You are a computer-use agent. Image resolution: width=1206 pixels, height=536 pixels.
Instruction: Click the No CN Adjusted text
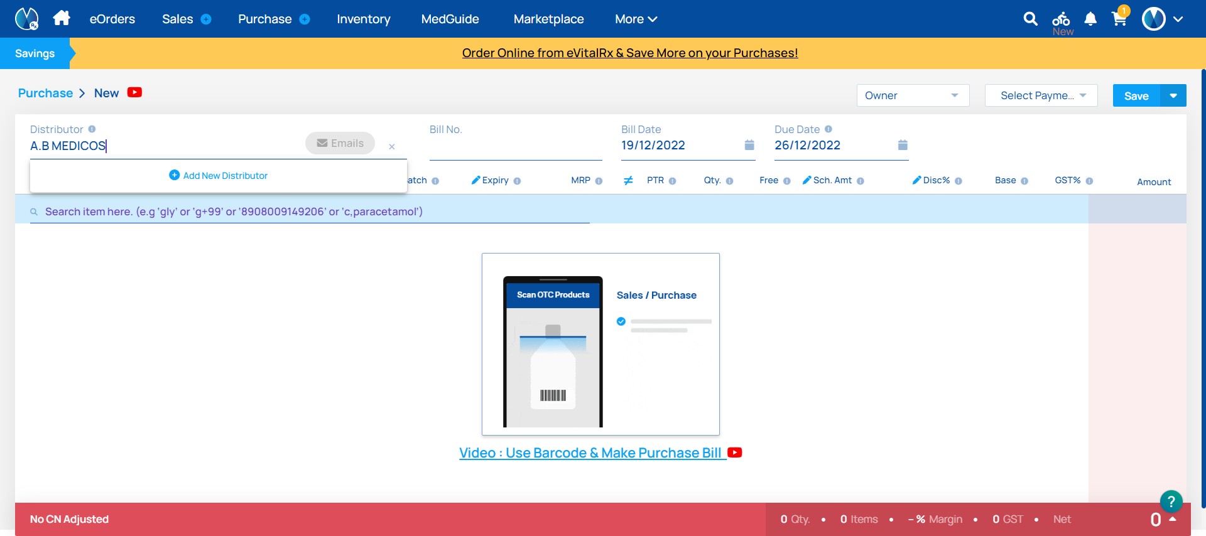coord(69,519)
